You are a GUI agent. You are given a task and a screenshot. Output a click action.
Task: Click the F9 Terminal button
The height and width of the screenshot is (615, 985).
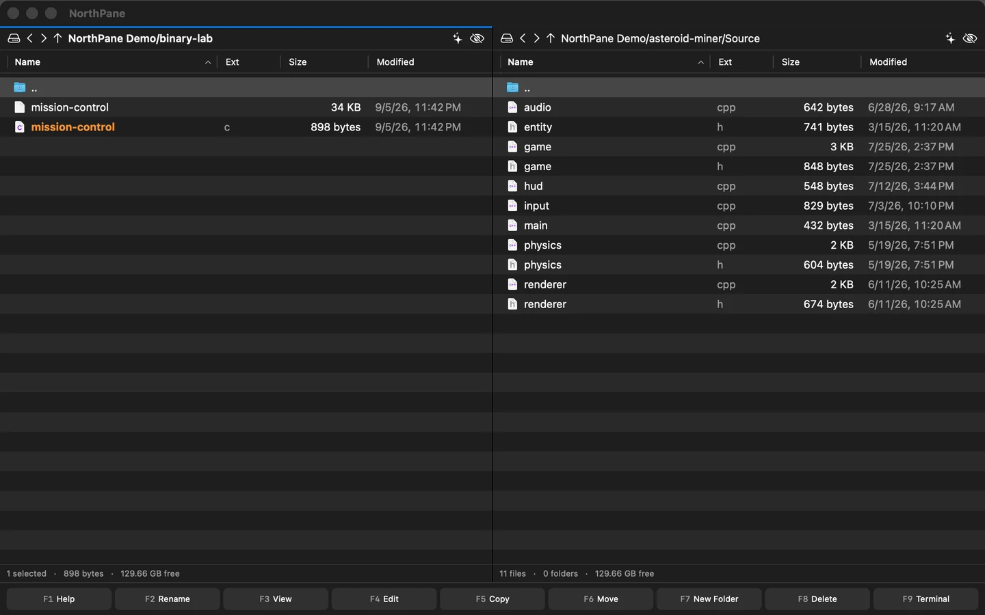[926, 599]
